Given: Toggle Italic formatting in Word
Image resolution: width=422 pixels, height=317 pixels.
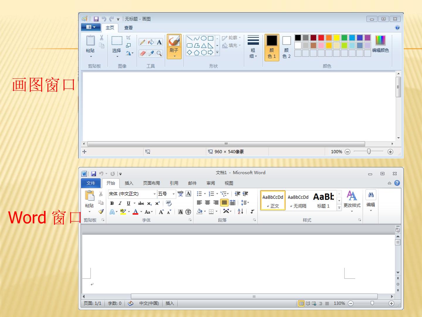Looking at the screenshot, I should point(120,203).
